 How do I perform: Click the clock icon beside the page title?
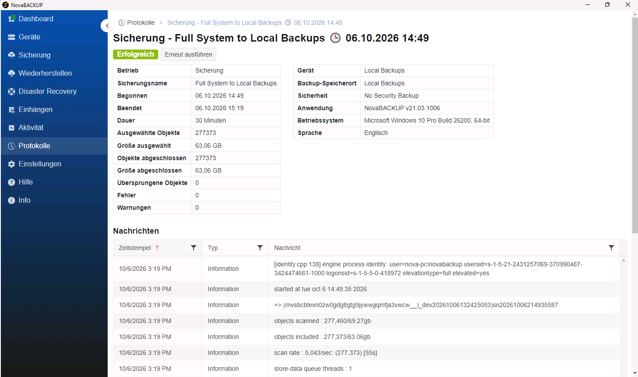tap(335, 38)
